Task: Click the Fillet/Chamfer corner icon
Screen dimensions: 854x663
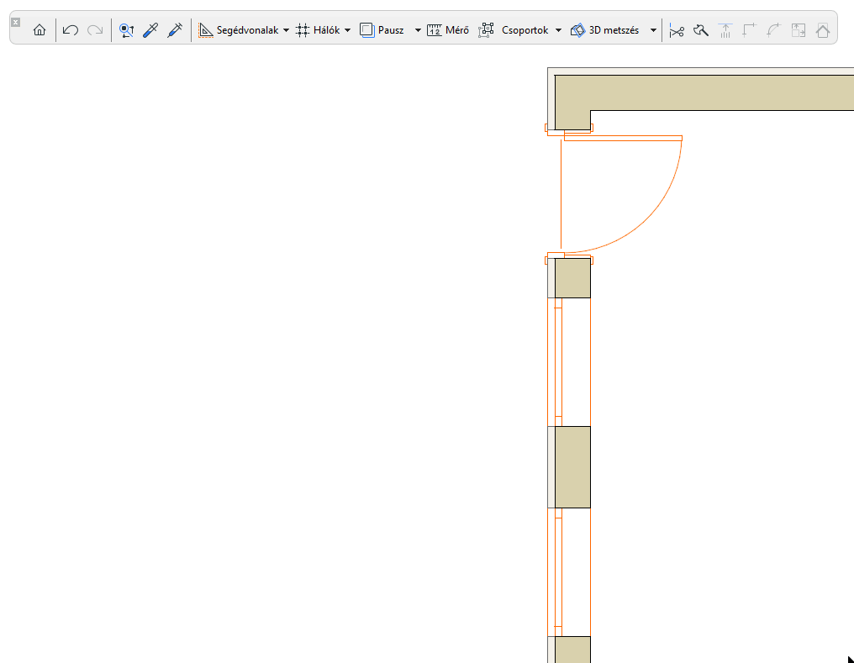Action: [x=748, y=29]
